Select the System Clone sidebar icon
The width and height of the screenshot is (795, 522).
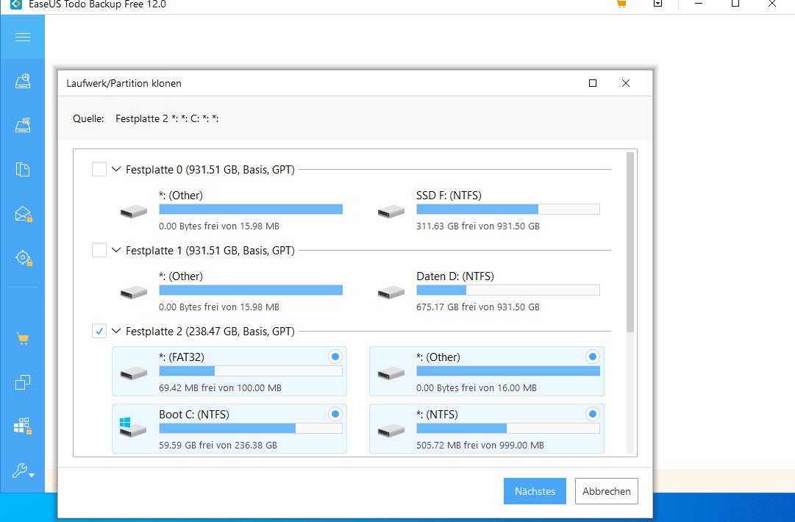22,426
